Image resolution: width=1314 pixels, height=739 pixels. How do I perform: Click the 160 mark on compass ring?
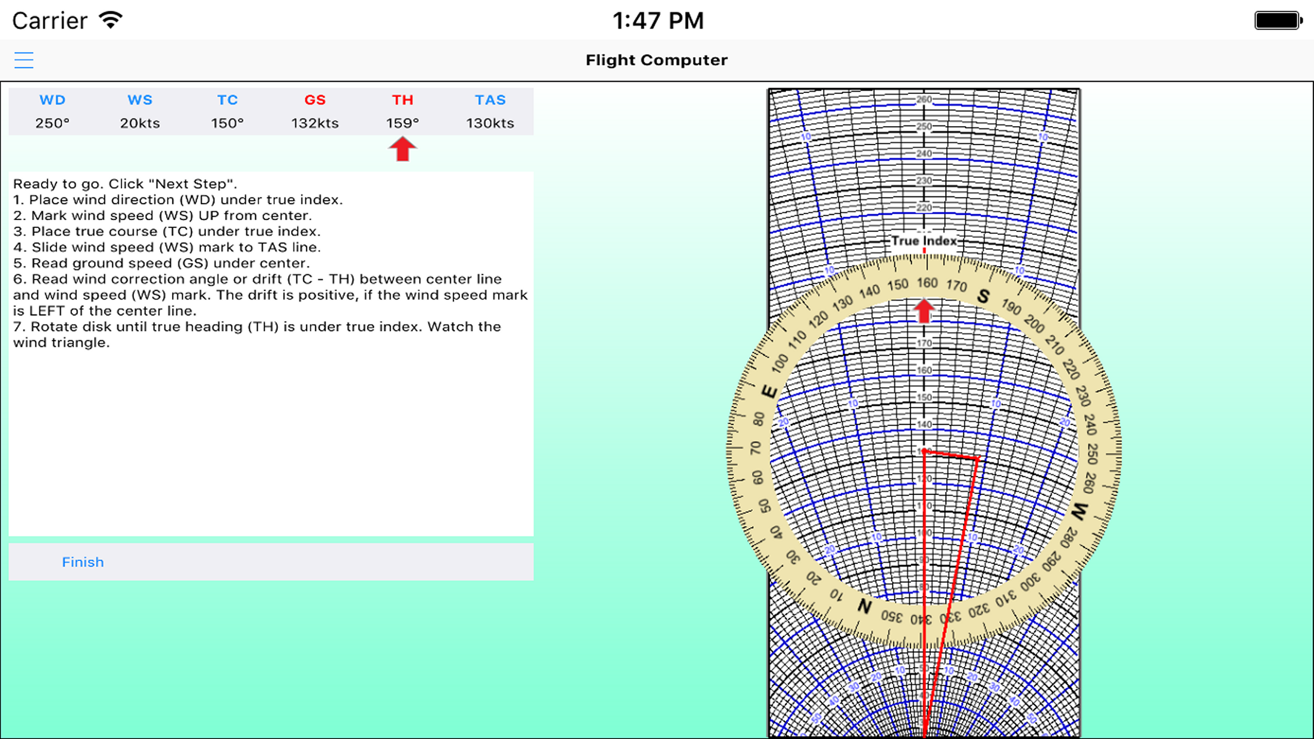click(927, 283)
